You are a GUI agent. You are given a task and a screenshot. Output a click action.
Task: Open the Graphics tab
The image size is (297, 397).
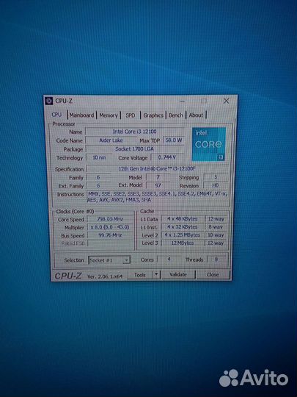point(153,115)
